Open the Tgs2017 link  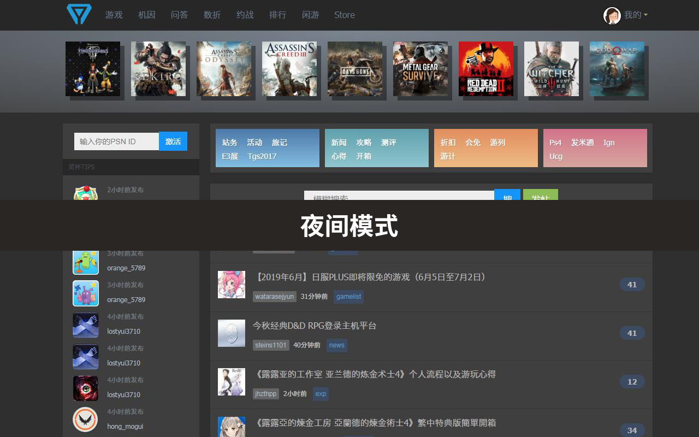pyautogui.click(x=261, y=156)
